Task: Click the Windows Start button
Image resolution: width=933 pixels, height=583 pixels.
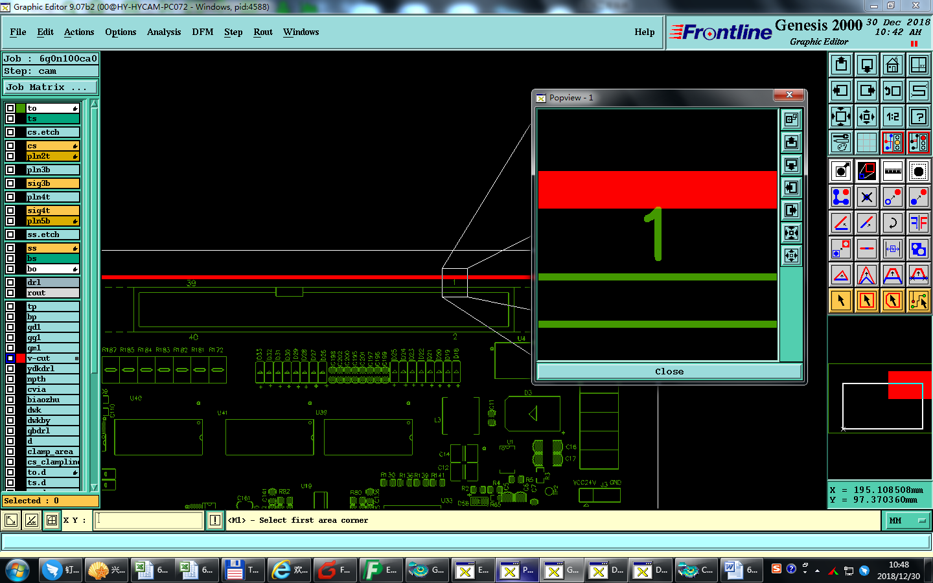Action: [17, 570]
